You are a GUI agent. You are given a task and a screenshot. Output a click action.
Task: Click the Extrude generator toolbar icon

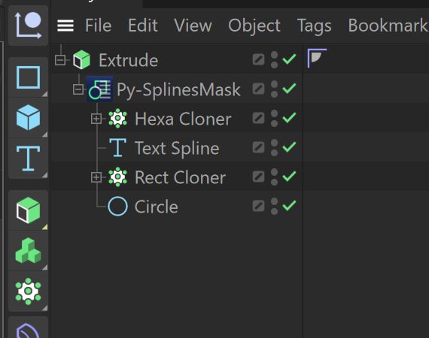pyautogui.click(x=28, y=210)
